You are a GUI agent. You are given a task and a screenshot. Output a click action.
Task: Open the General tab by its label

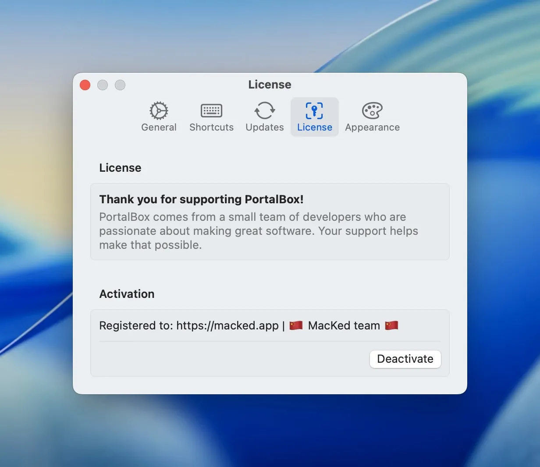tap(159, 127)
